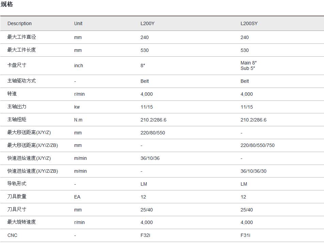
Task: Click the F31i CNC value
Action: pyautogui.click(x=245, y=235)
